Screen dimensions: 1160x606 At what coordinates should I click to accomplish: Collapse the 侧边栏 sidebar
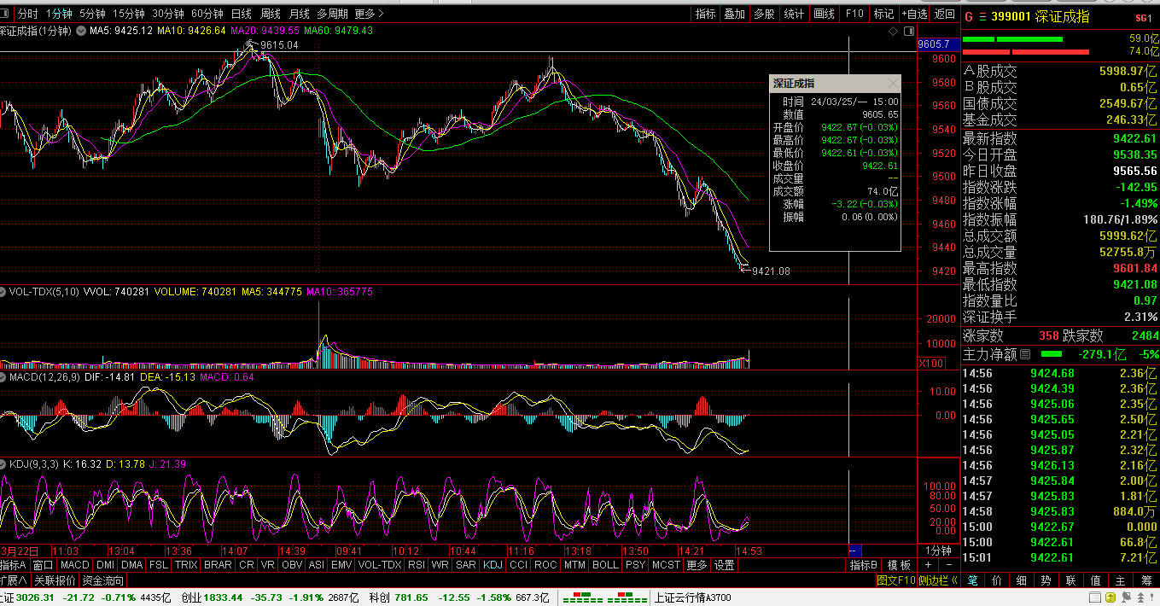tap(938, 580)
